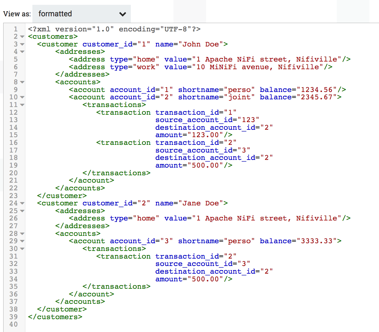379x332 pixels.
Task: Collapse joint account fold at line 10
Action: [x=22, y=97]
